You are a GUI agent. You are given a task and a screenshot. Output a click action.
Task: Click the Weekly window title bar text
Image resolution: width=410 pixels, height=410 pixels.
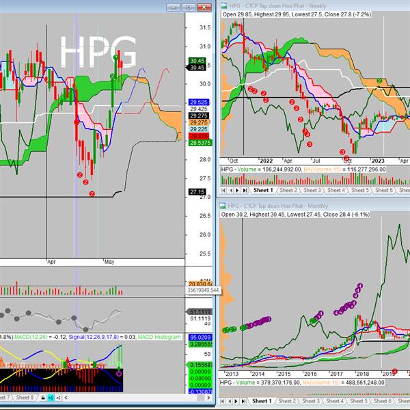[x=277, y=5]
